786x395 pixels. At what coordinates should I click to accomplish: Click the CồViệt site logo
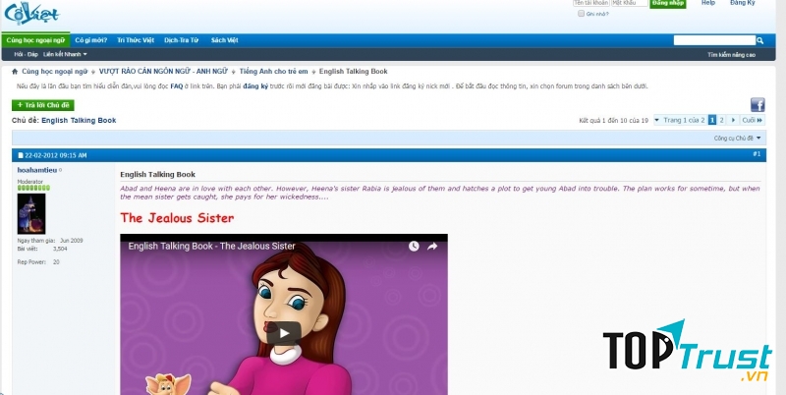[x=31, y=13]
